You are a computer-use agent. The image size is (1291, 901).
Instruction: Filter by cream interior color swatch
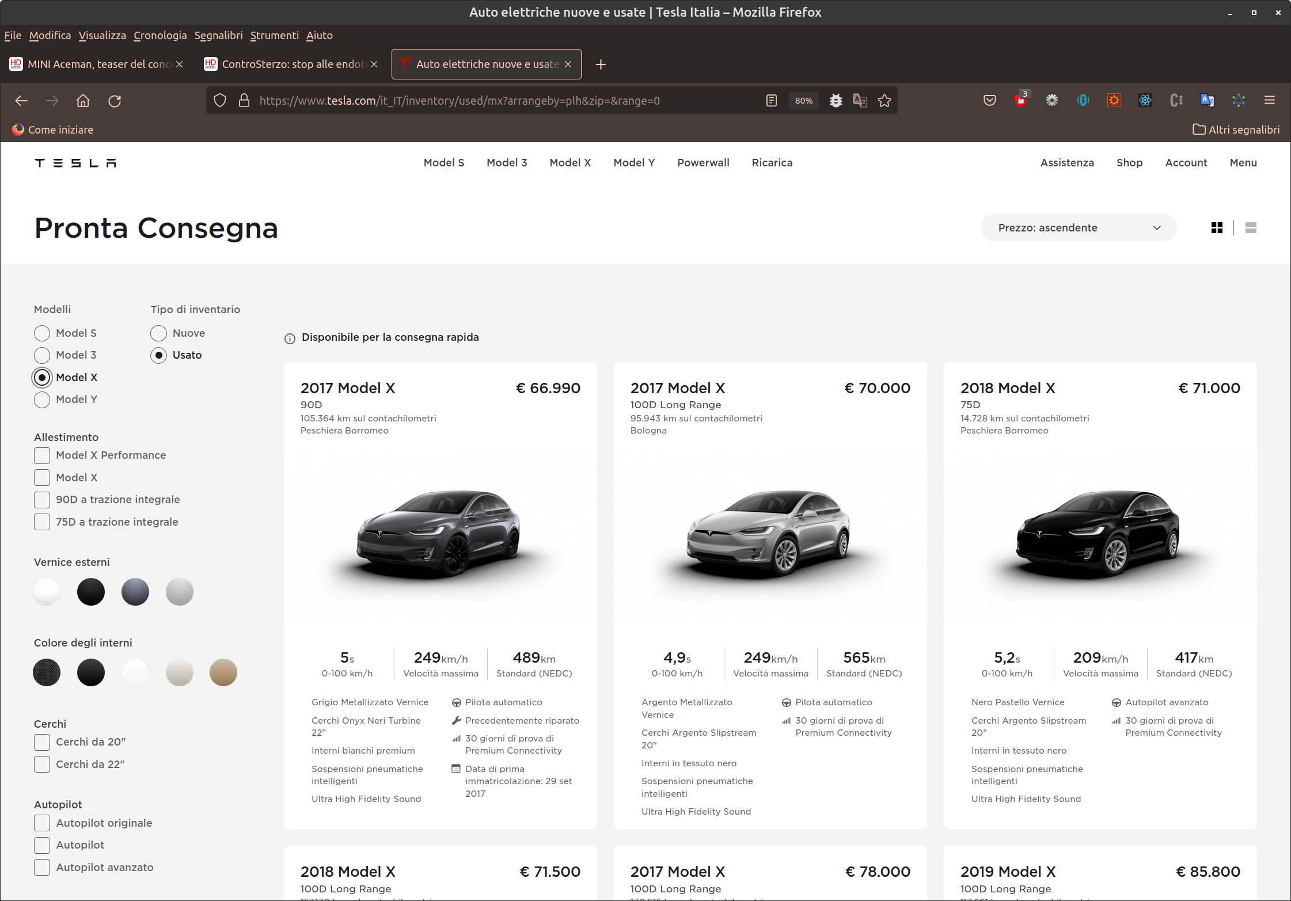180,672
